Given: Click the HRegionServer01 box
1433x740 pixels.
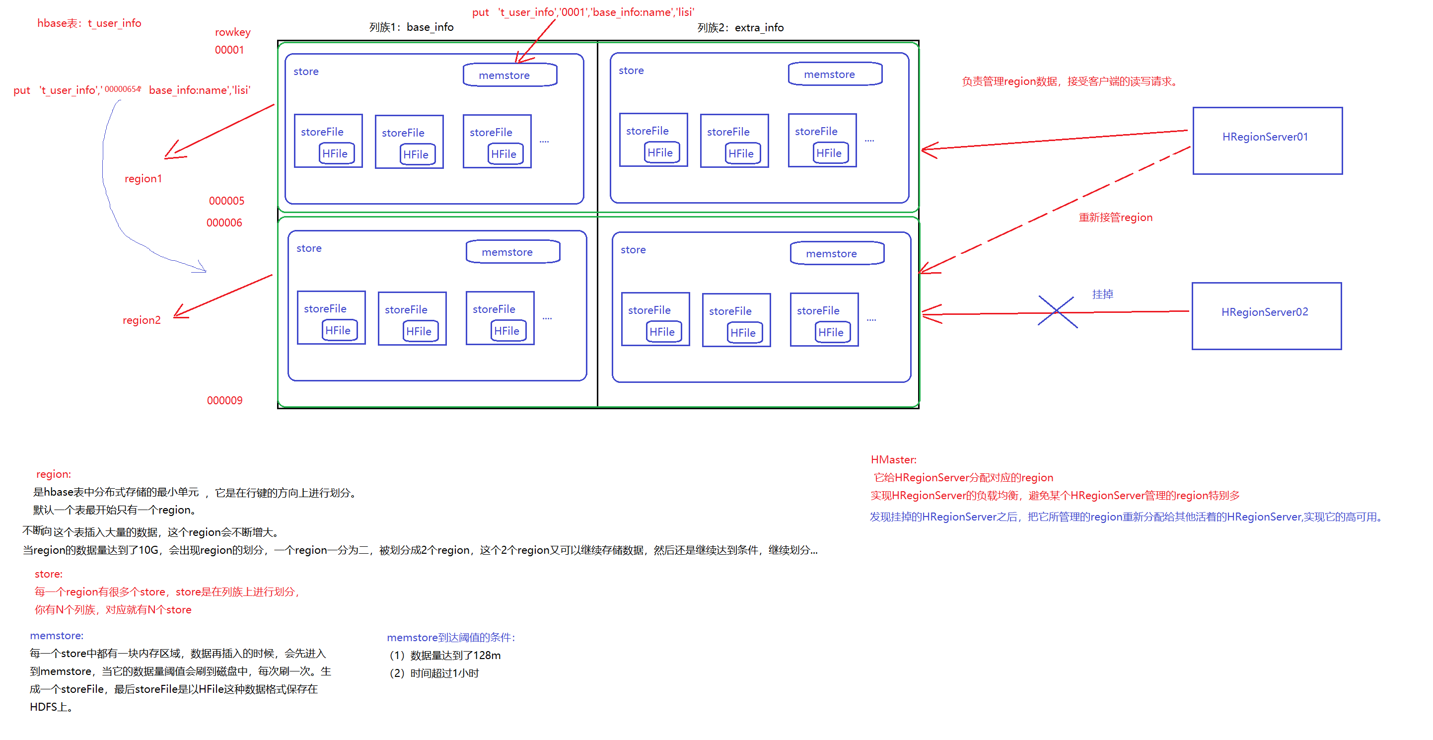Looking at the screenshot, I should point(1267,141).
